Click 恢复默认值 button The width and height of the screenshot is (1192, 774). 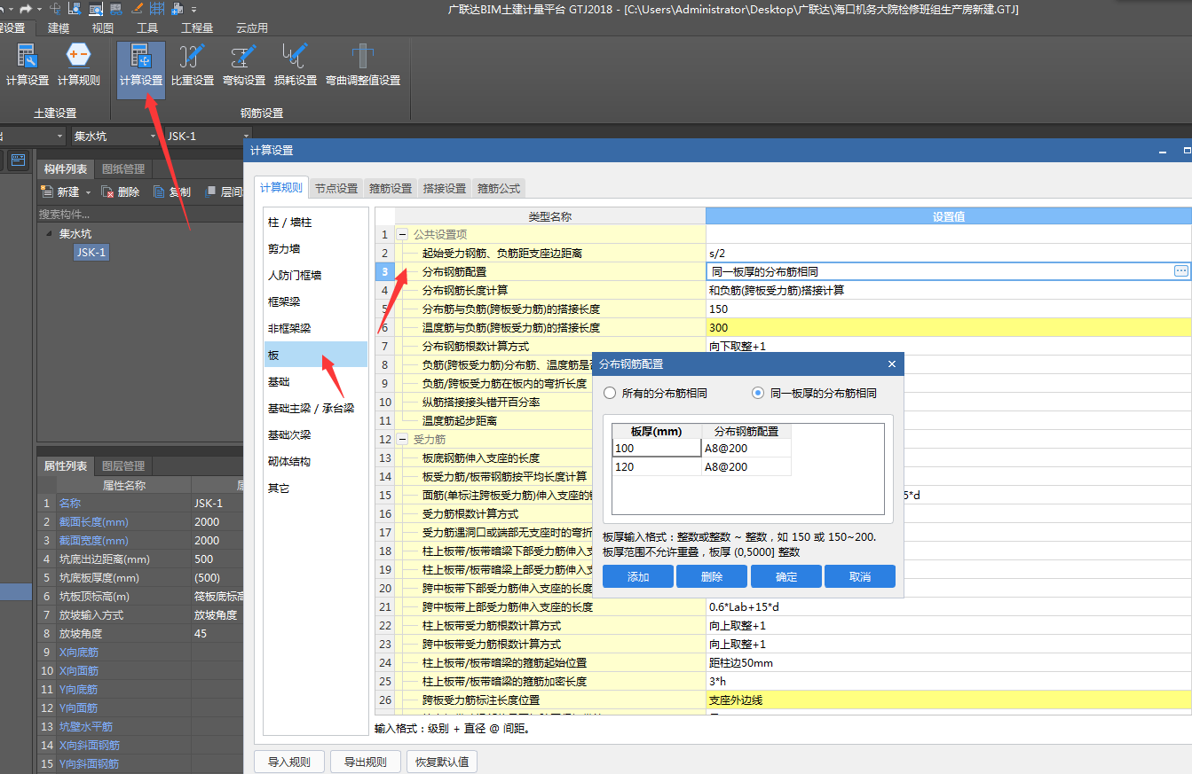[x=441, y=762]
